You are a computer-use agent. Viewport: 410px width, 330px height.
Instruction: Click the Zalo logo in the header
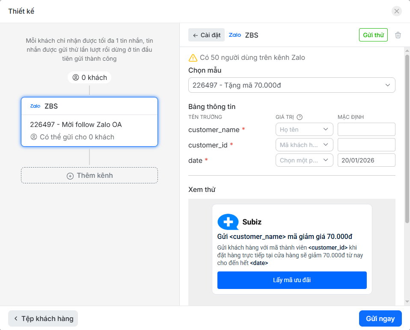coord(235,35)
